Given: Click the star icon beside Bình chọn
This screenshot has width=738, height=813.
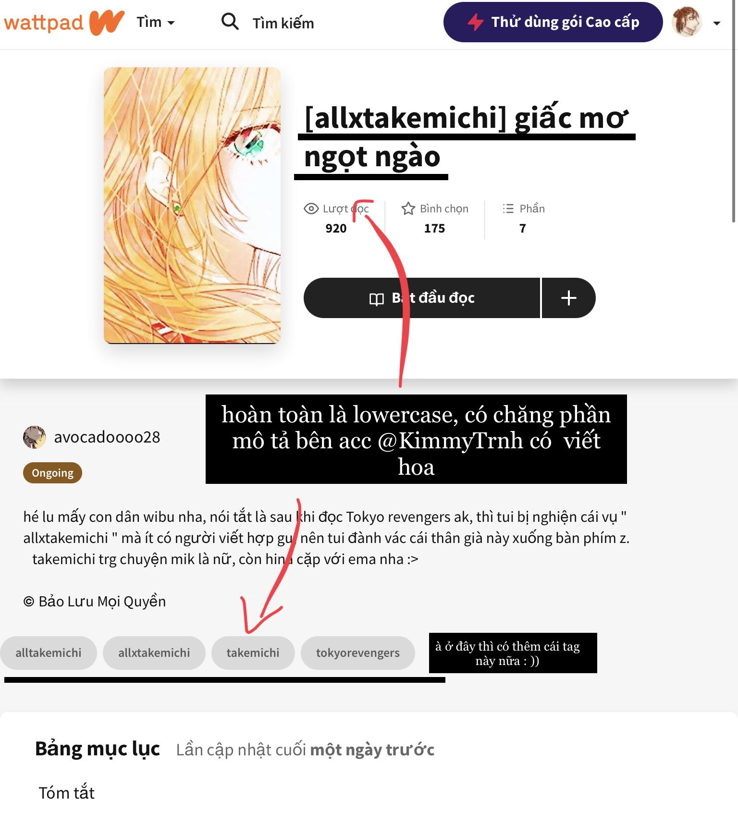Looking at the screenshot, I should click(408, 209).
